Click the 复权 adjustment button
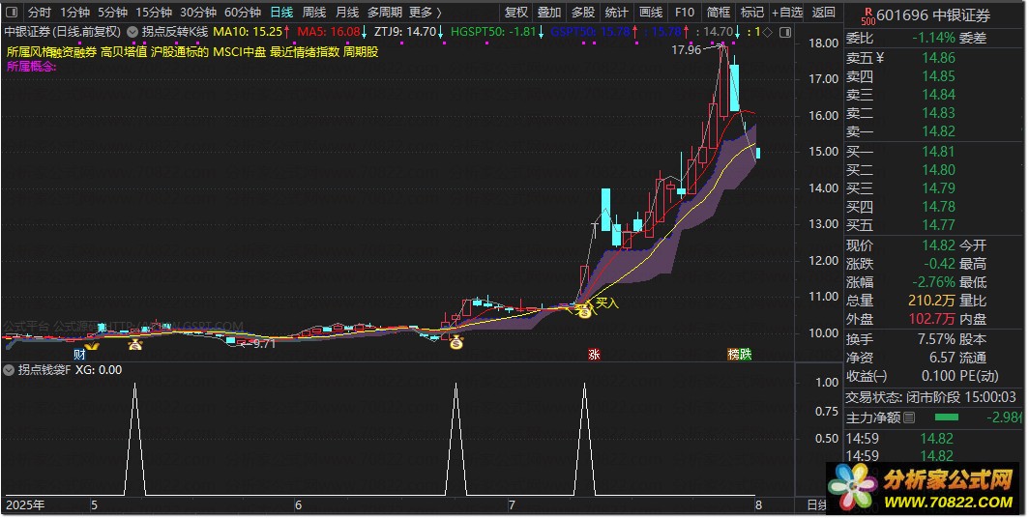Image resolution: width=1029 pixels, height=518 pixels. click(516, 13)
